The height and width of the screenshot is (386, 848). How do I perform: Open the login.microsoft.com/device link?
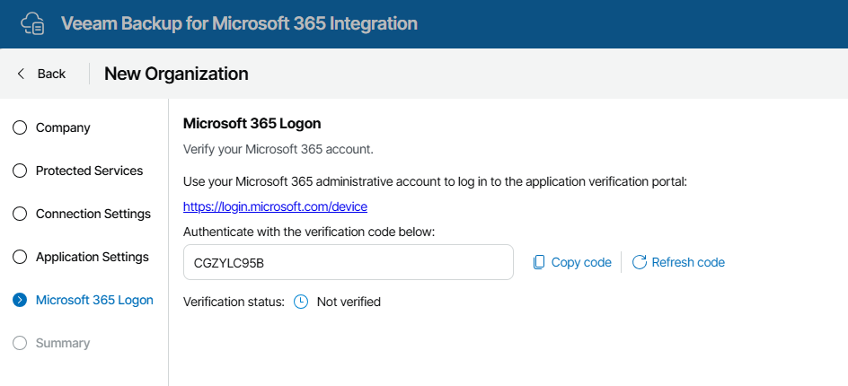(x=275, y=206)
